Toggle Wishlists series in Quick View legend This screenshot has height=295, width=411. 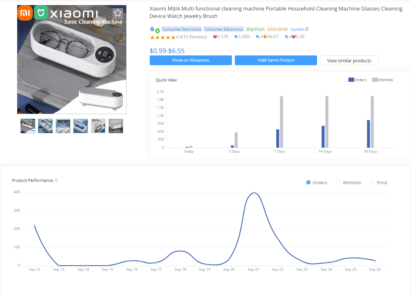pyautogui.click(x=382, y=80)
